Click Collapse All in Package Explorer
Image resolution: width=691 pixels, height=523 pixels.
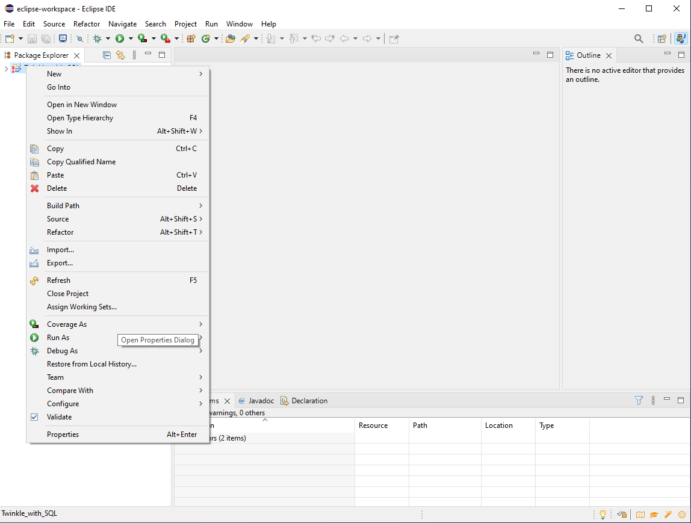point(107,55)
